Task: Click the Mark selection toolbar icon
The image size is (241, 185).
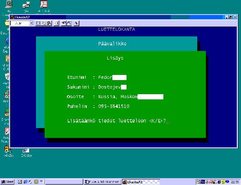Action: (x=38, y=23)
